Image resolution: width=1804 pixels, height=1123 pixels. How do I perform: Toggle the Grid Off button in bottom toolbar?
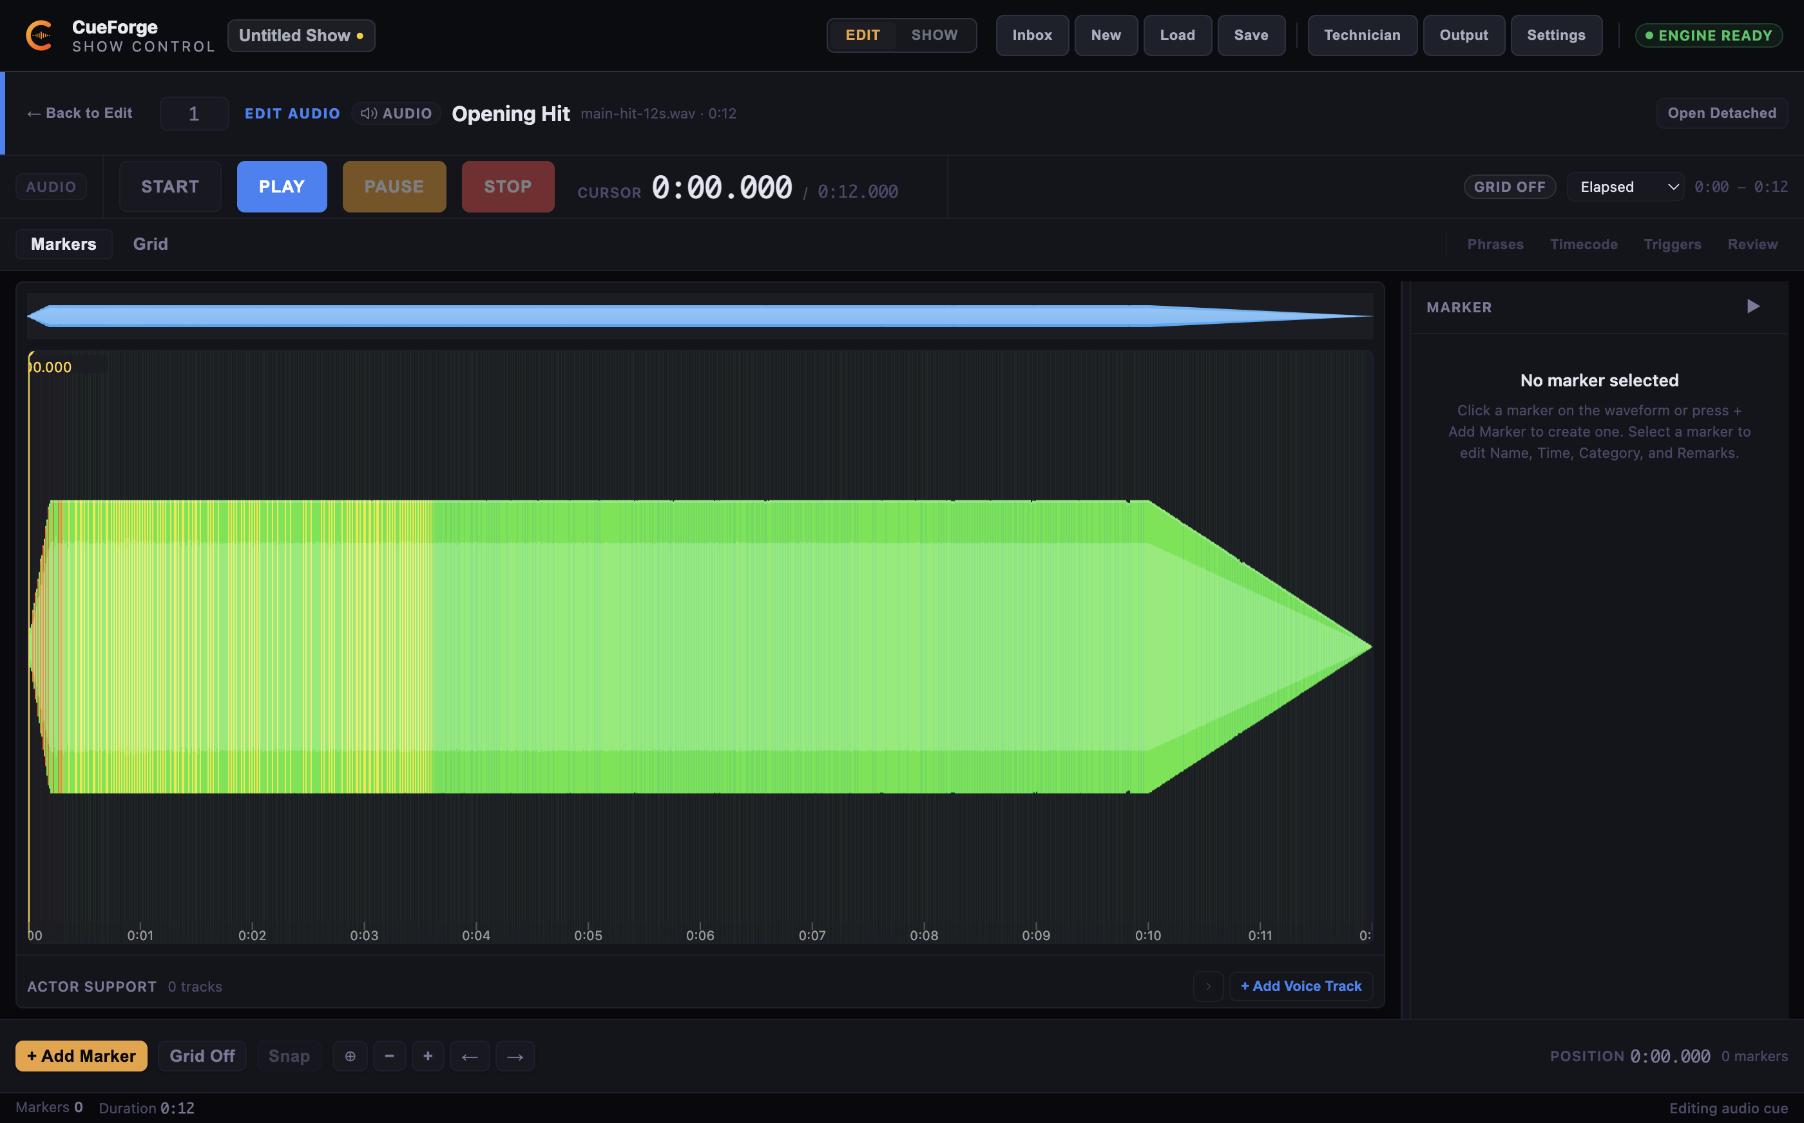pyautogui.click(x=202, y=1055)
